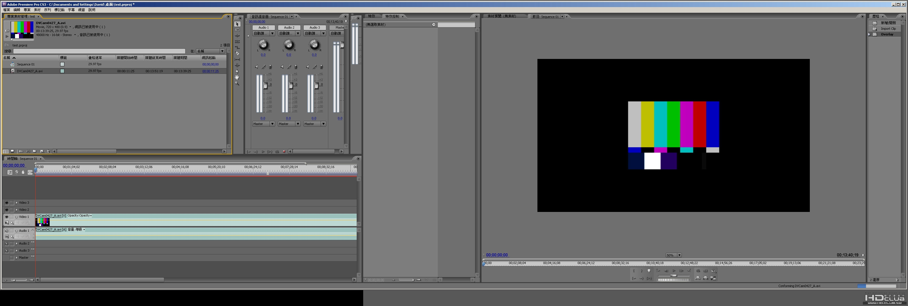Select the Hand tool

(237, 77)
